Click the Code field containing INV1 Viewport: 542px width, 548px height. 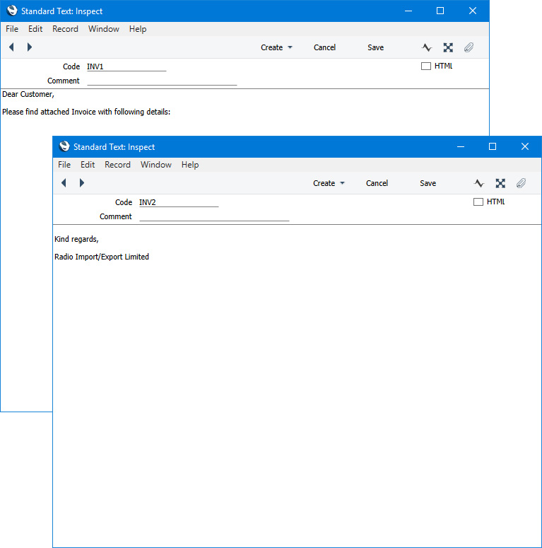(x=126, y=66)
